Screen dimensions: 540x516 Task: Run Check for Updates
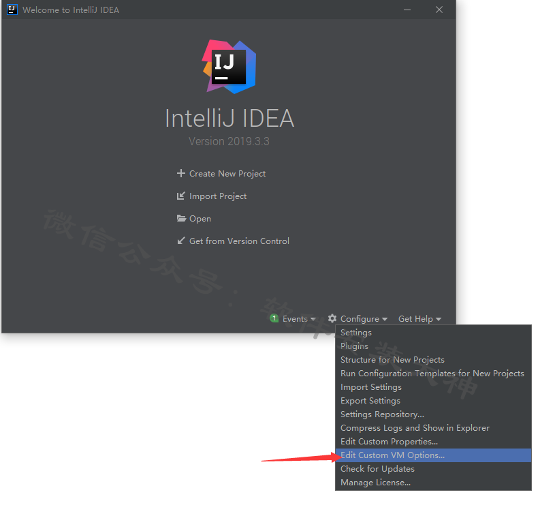[x=433, y=468]
